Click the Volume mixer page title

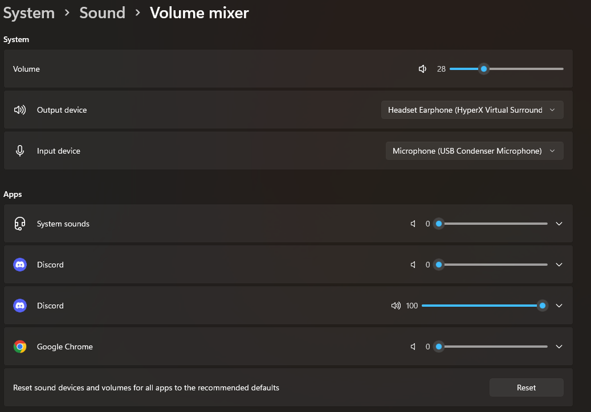[199, 13]
